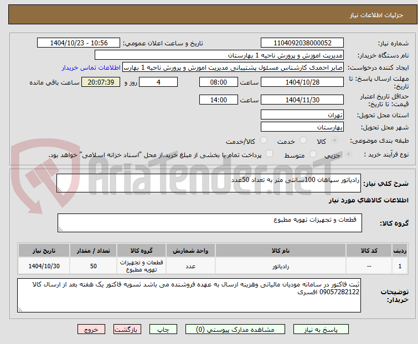The width and height of the screenshot is (418, 344).
Task: Click the نام دستگاه خریدار field
Action: tap(219, 55)
